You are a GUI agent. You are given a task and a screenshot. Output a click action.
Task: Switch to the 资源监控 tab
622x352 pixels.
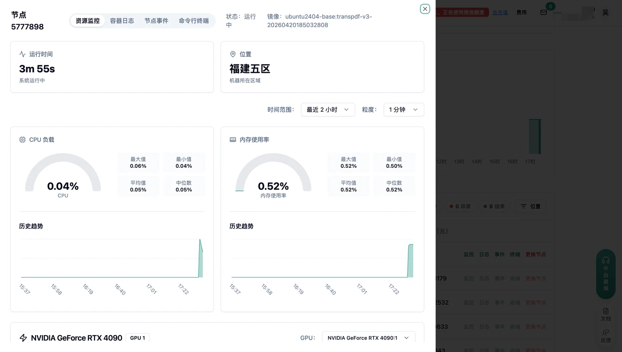click(88, 21)
